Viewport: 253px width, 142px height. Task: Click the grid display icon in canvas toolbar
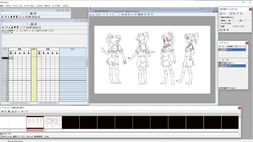[139, 14]
